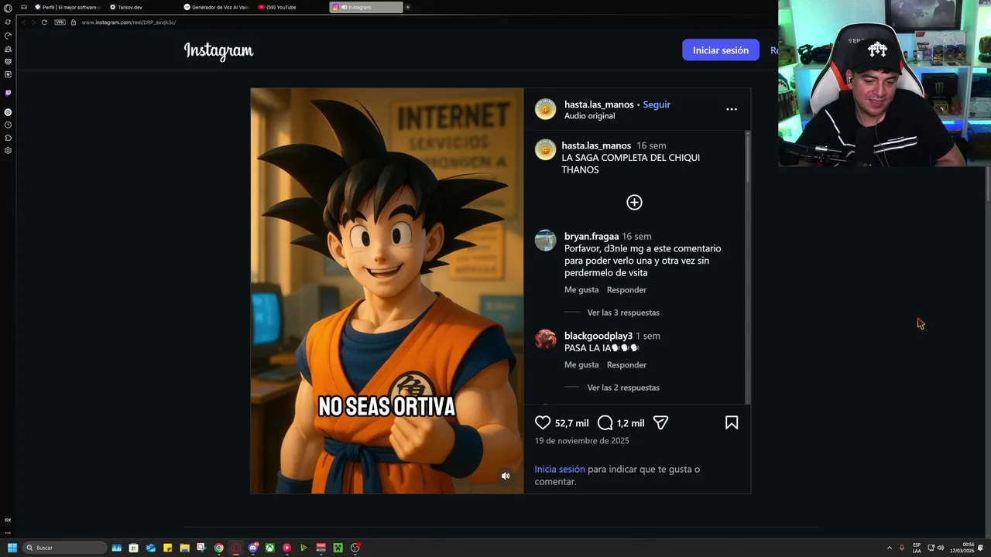Screen dimensions: 991x557
Task: Click the Windows taskbar Buscar search box
Action: point(63,548)
